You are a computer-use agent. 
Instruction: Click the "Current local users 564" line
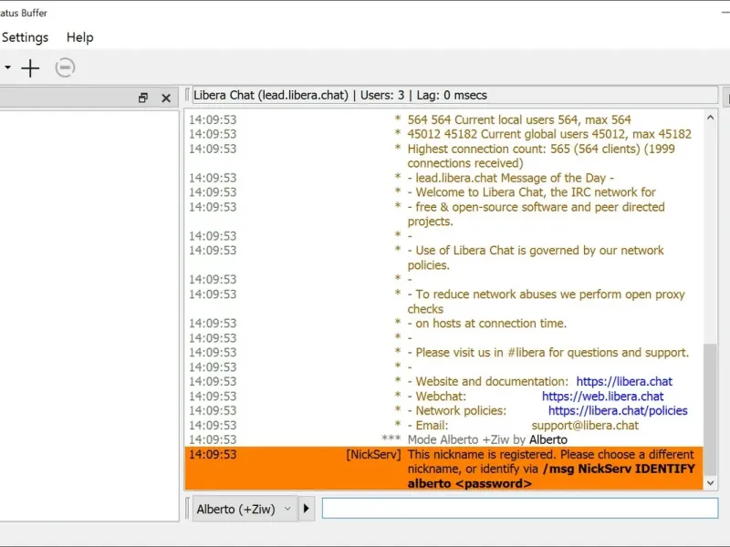(x=519, y=119)
